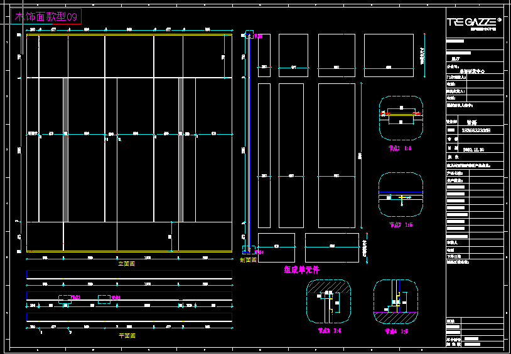Select the 节点1 1:5 detail caption
This screenshot has height=354, width=511.
pyautogui.click(x=400, y=148)
